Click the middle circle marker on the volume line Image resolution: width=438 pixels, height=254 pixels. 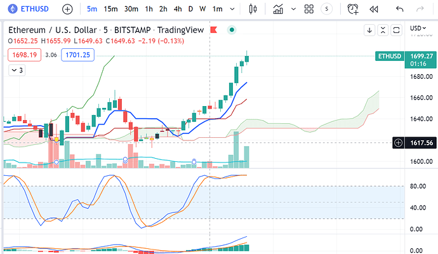[125, 159]
